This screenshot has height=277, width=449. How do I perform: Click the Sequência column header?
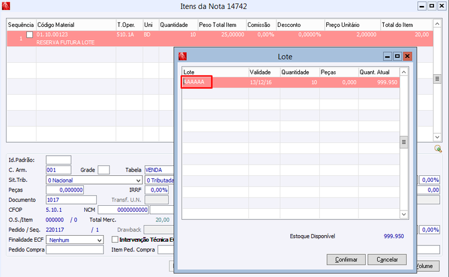pos(21,25)
